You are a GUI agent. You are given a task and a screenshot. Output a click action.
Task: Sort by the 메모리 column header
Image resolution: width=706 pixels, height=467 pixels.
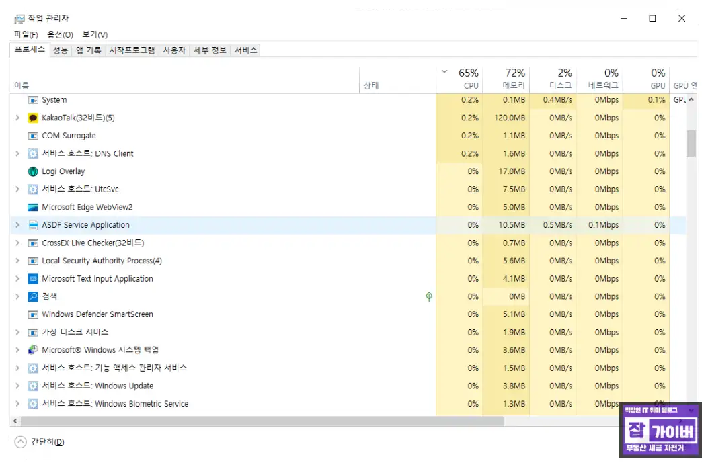coord(506,79)
